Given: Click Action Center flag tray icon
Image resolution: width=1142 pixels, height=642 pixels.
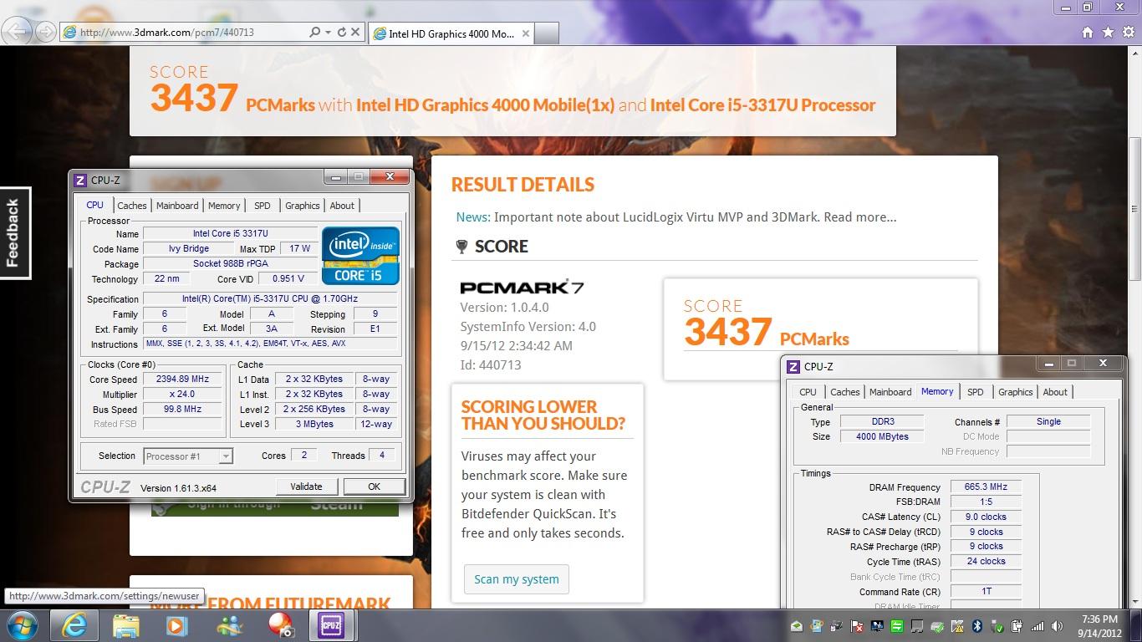Looking at the screenshot, I should [856, 626].
